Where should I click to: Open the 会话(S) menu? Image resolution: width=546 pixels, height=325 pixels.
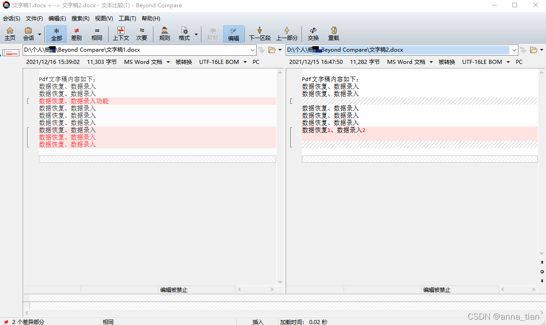pyautogui.click(x=12, y=19)
